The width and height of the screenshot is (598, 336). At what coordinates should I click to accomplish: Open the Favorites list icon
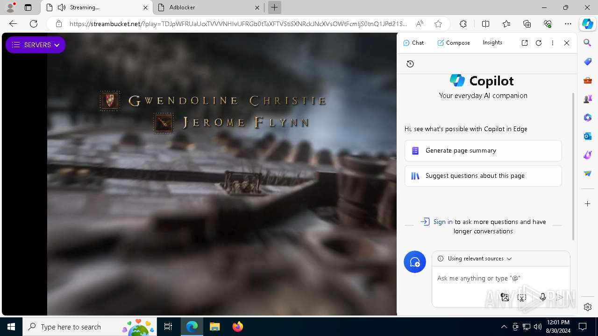click(506, 24)
